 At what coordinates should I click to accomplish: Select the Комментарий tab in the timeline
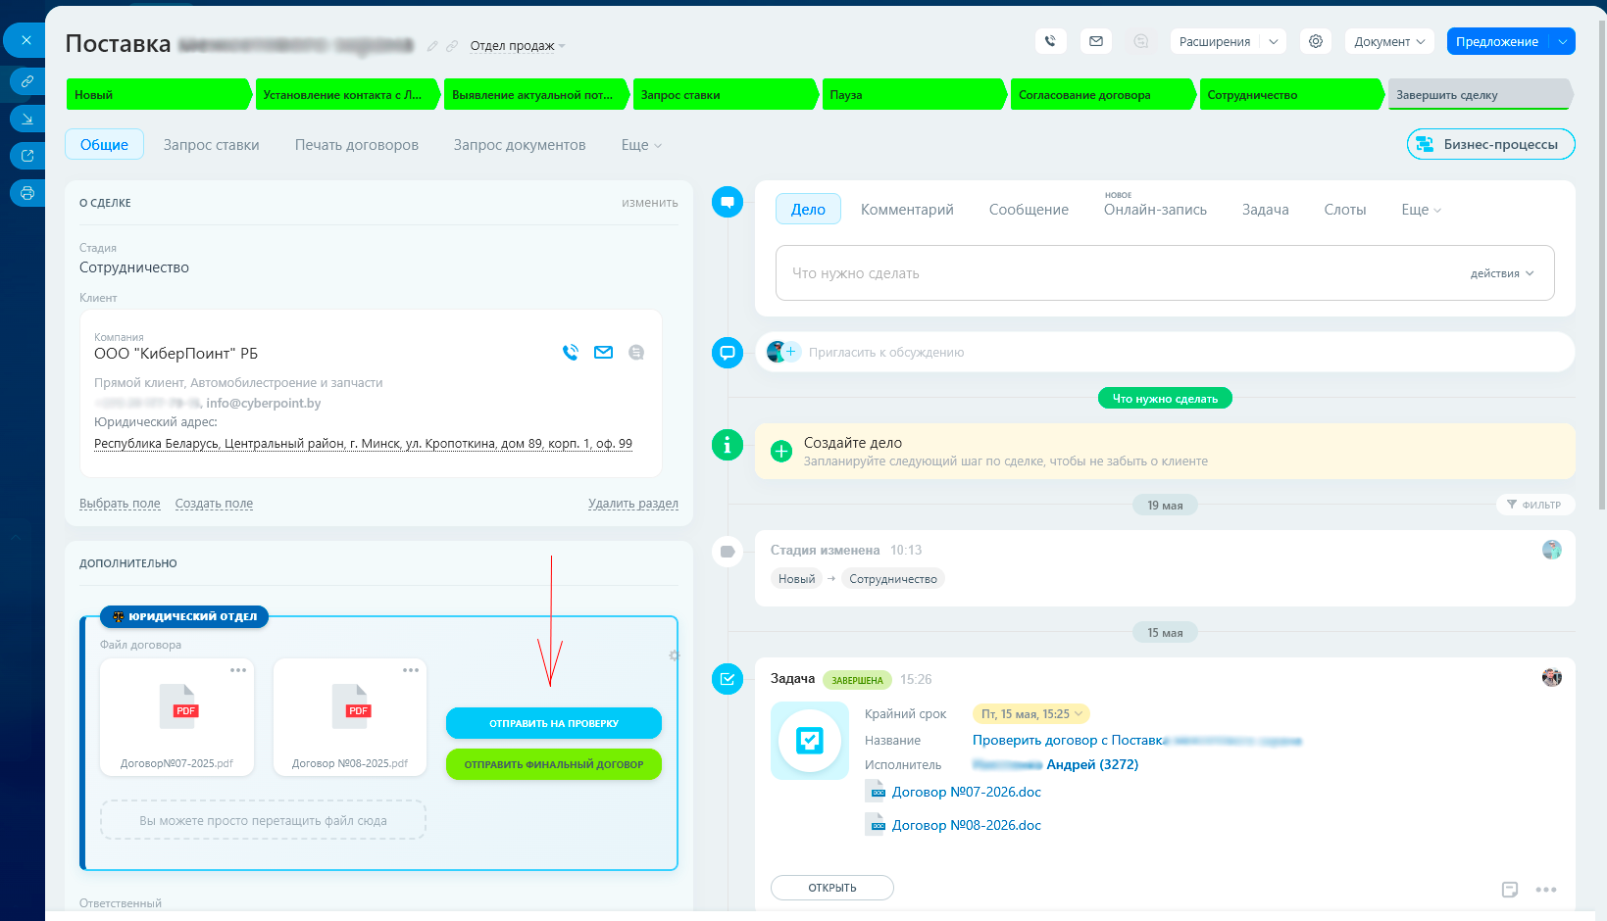tap(907, 210)
